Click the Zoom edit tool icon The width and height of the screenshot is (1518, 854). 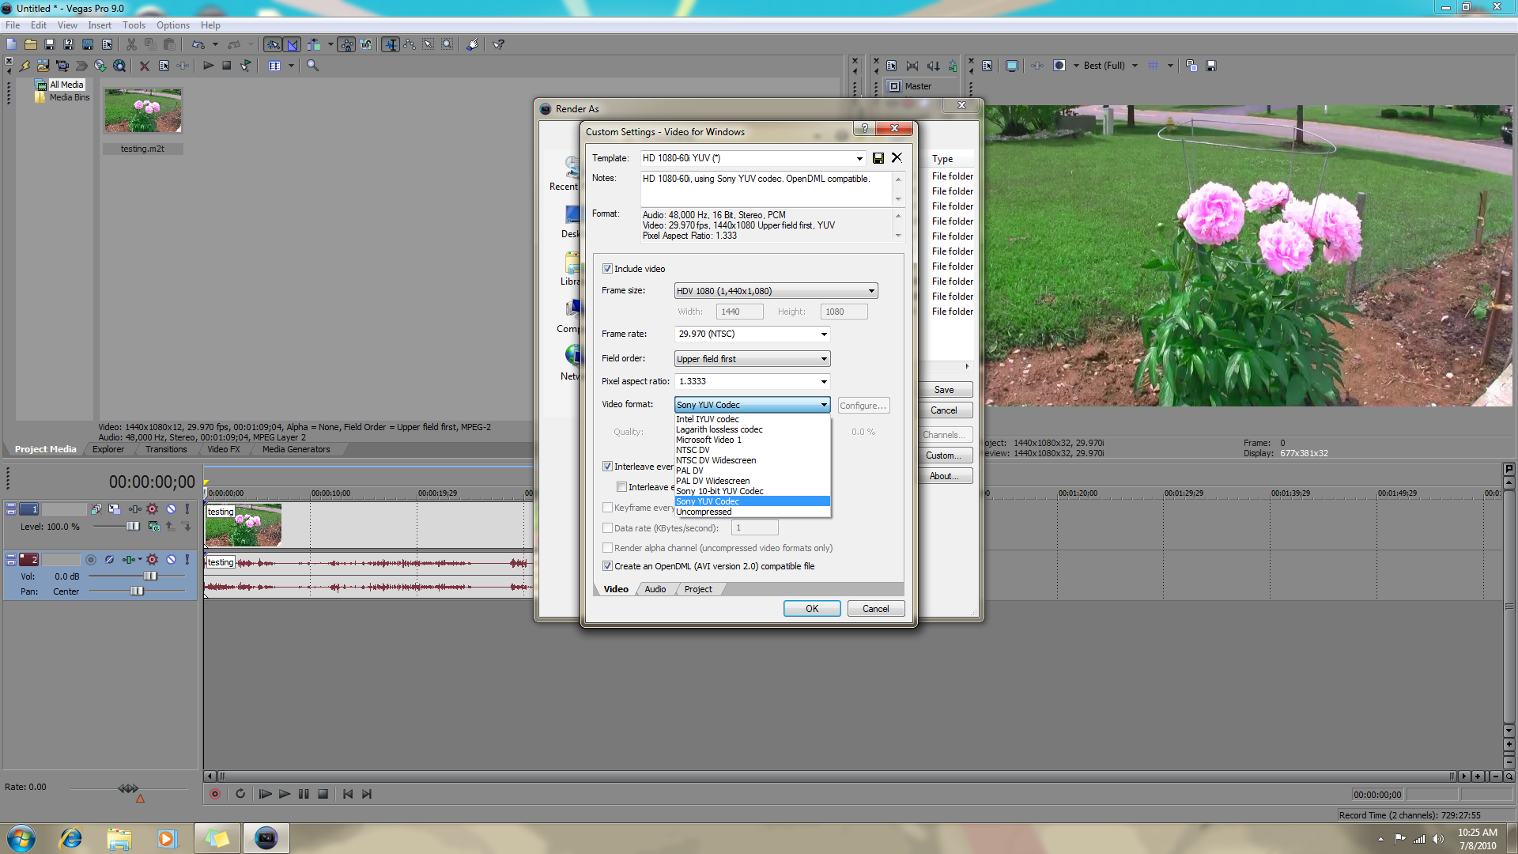pyautogui.click(x=447, y=45)
